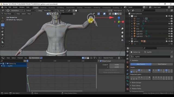This screenshot has width=174, height=97.
Task: Select the Cursor tool in toolbar
Action: coord(2,21)
